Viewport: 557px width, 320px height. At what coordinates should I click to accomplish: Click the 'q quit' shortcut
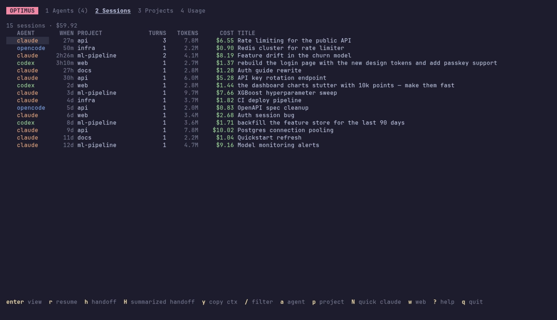(472, 302)
